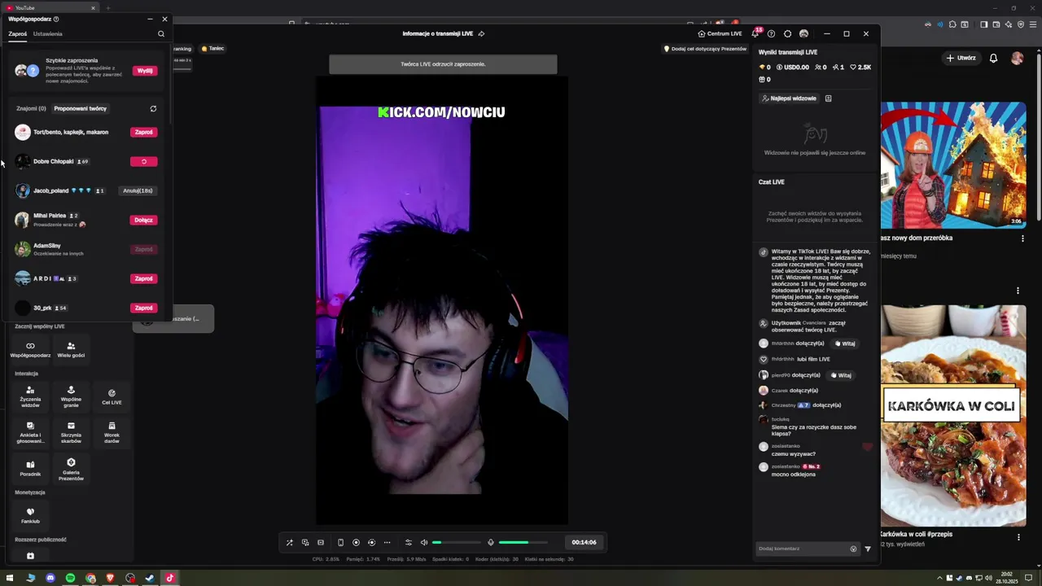This screenshot has width=1042, height=586.
Task: Open Centrum LIVE
Action: (x=720, y=33)
